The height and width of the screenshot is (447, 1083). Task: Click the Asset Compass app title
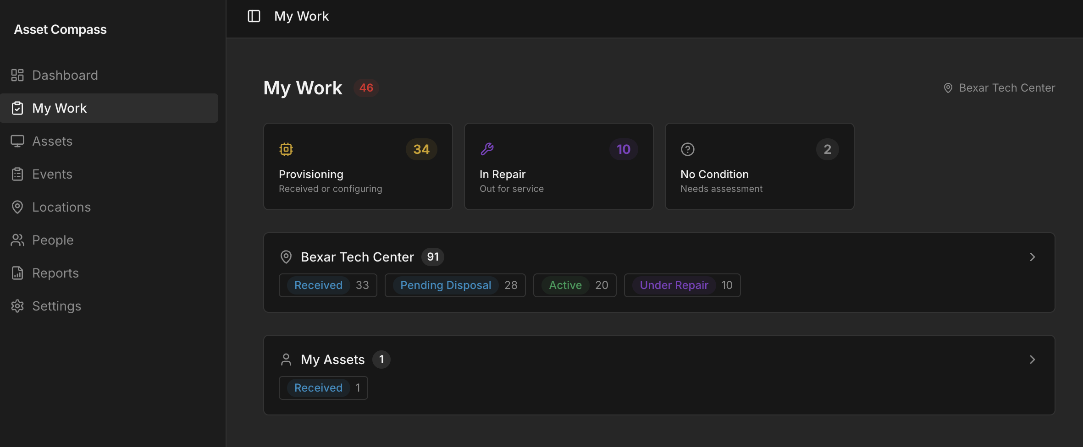coord(61,29)
